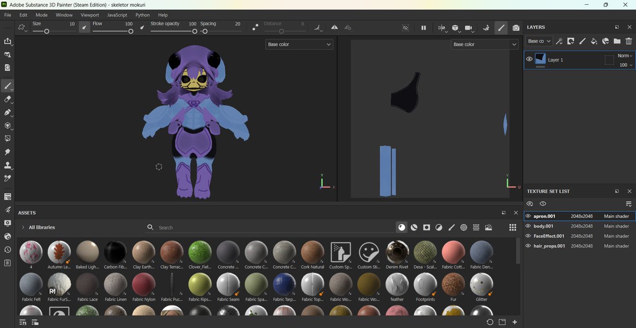Select the Smudge tool
Screen dimensions: 636x328
(7, 152)
